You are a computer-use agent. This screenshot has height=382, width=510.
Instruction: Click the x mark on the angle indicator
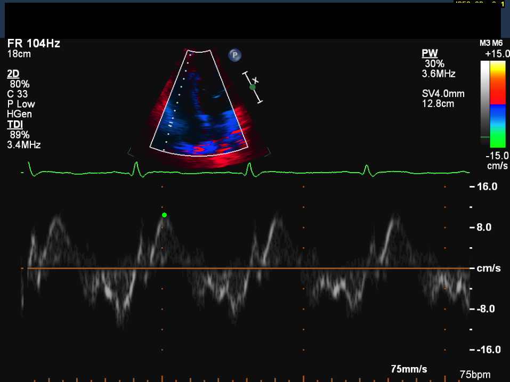pyautogui.click(x=255, y=80)
